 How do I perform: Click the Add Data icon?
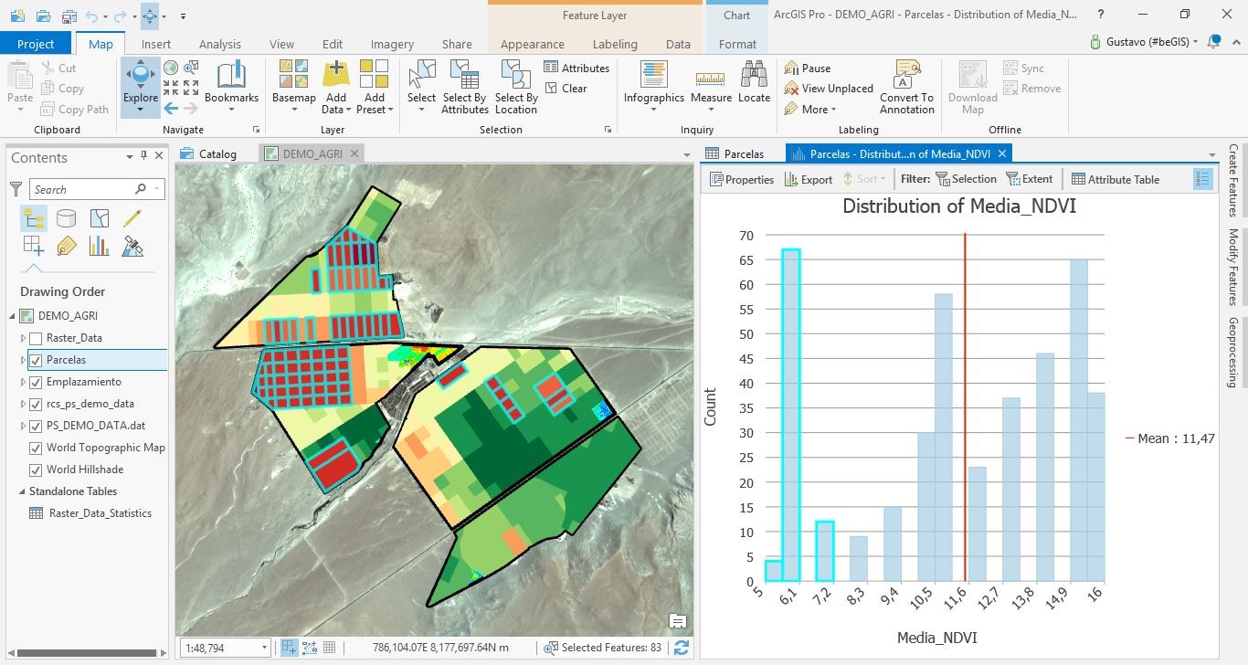(335, 78)
